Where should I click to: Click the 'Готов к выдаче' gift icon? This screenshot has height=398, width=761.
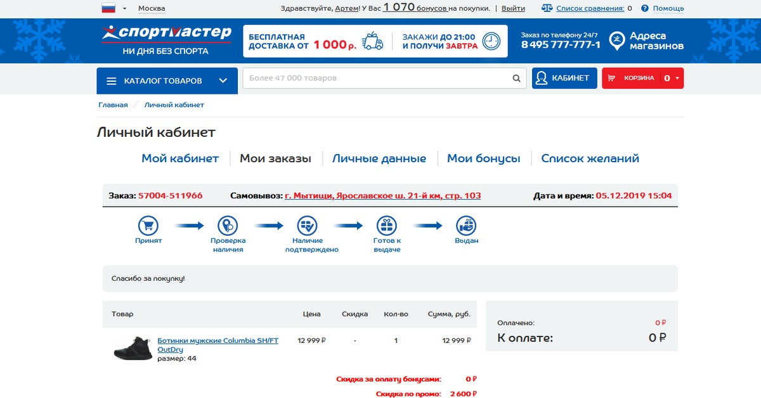coord(386,226)
